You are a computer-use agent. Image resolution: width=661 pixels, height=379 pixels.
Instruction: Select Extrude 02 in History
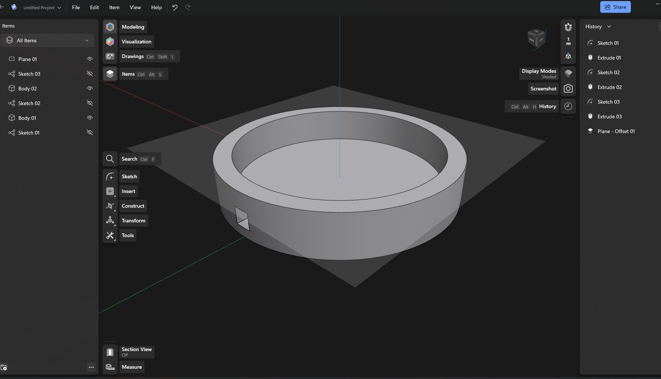[x=609, y=87]
